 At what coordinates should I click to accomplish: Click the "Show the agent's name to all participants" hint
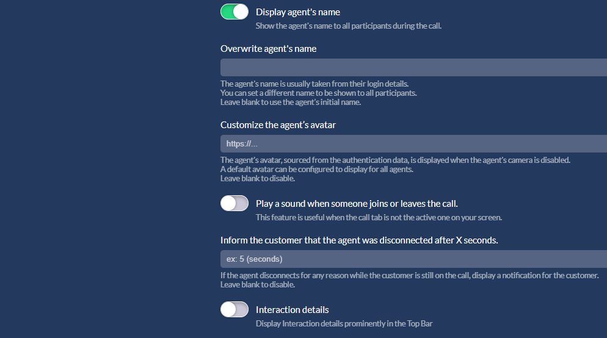348,26
